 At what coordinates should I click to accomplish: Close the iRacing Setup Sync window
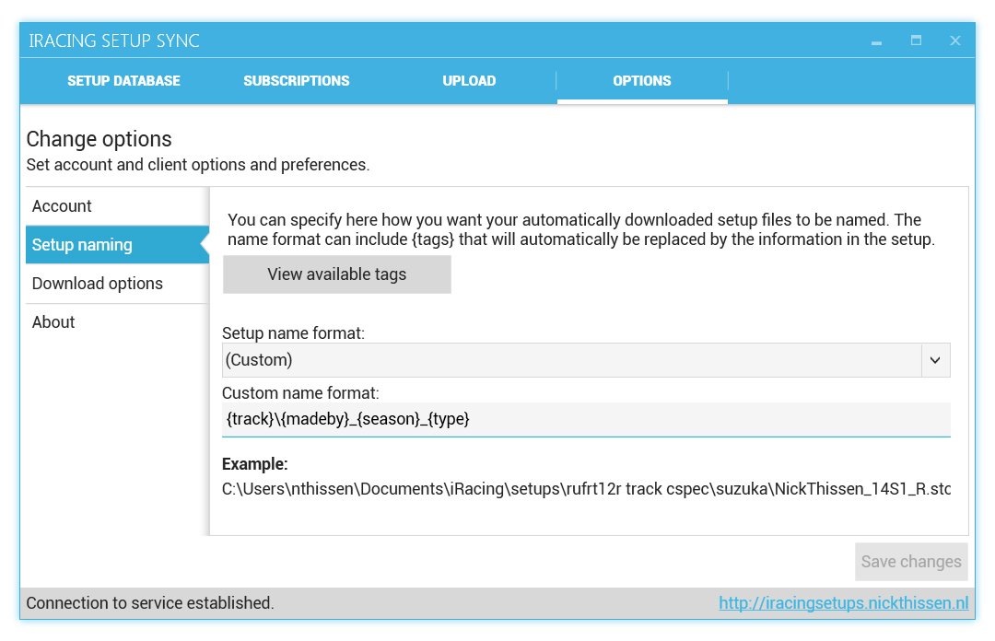point(955,41)
